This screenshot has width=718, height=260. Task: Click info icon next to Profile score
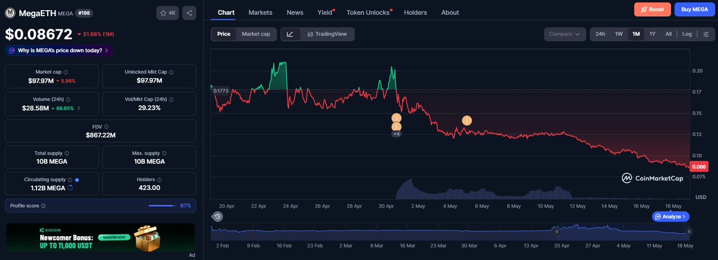click(43, 206)
